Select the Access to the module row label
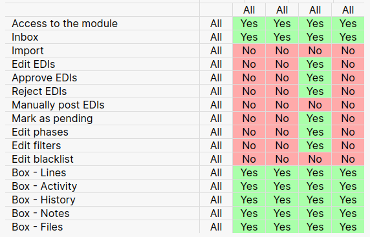Screen dimensions: 370x237 click(x=65, y=23)
